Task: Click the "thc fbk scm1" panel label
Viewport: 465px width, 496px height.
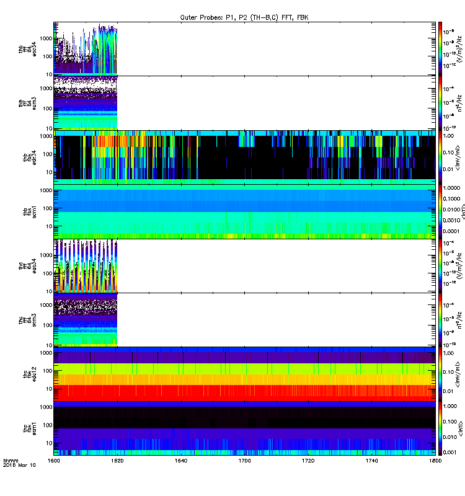Action: point(30,428)
